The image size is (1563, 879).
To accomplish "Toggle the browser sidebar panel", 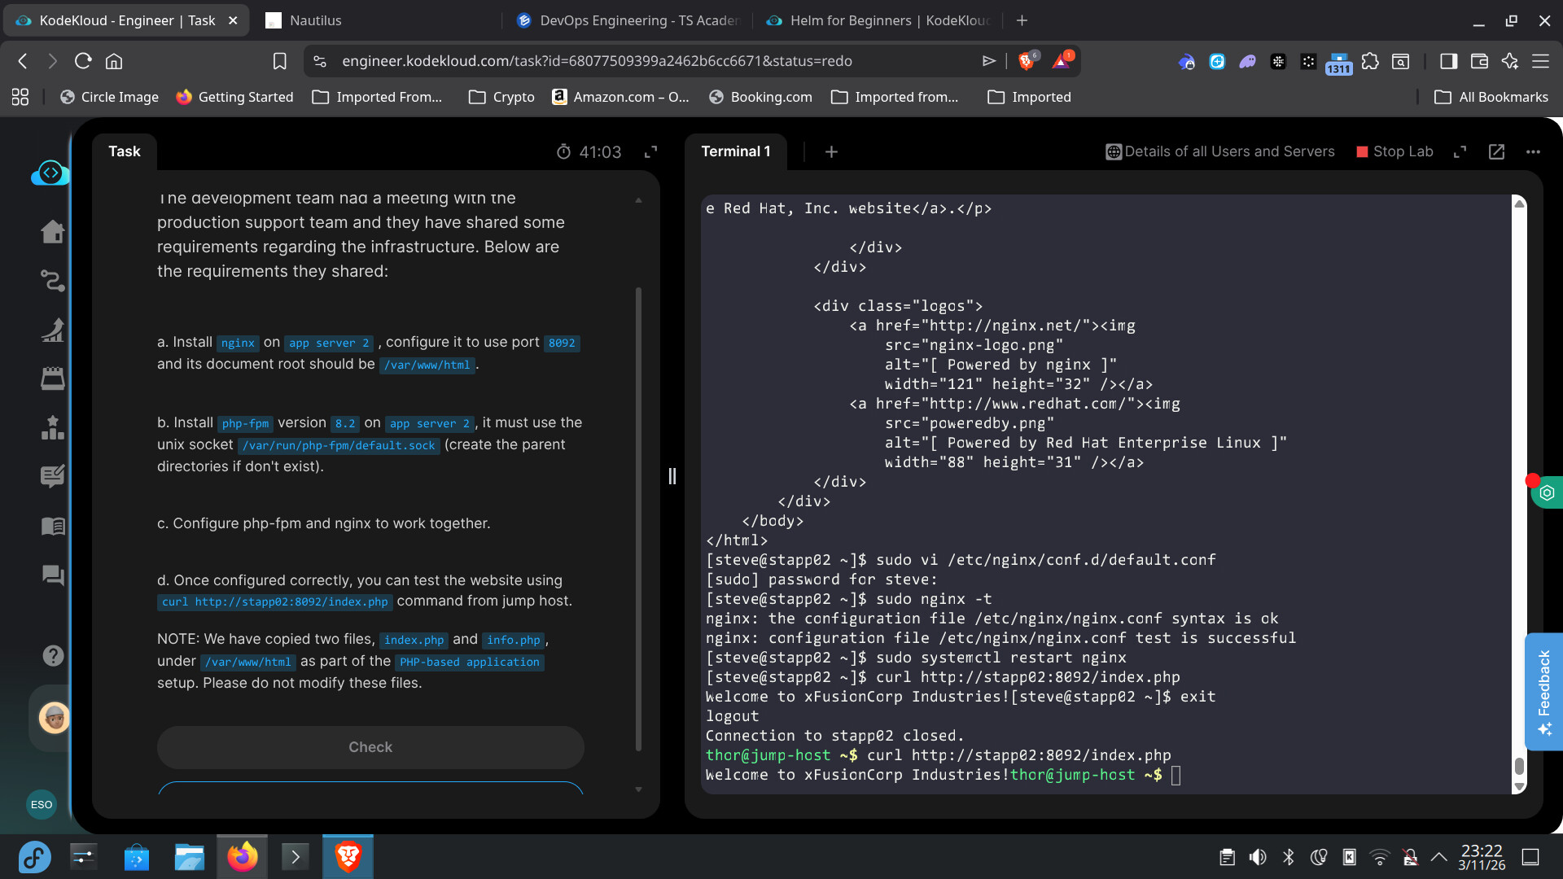I will point(1448,61).
